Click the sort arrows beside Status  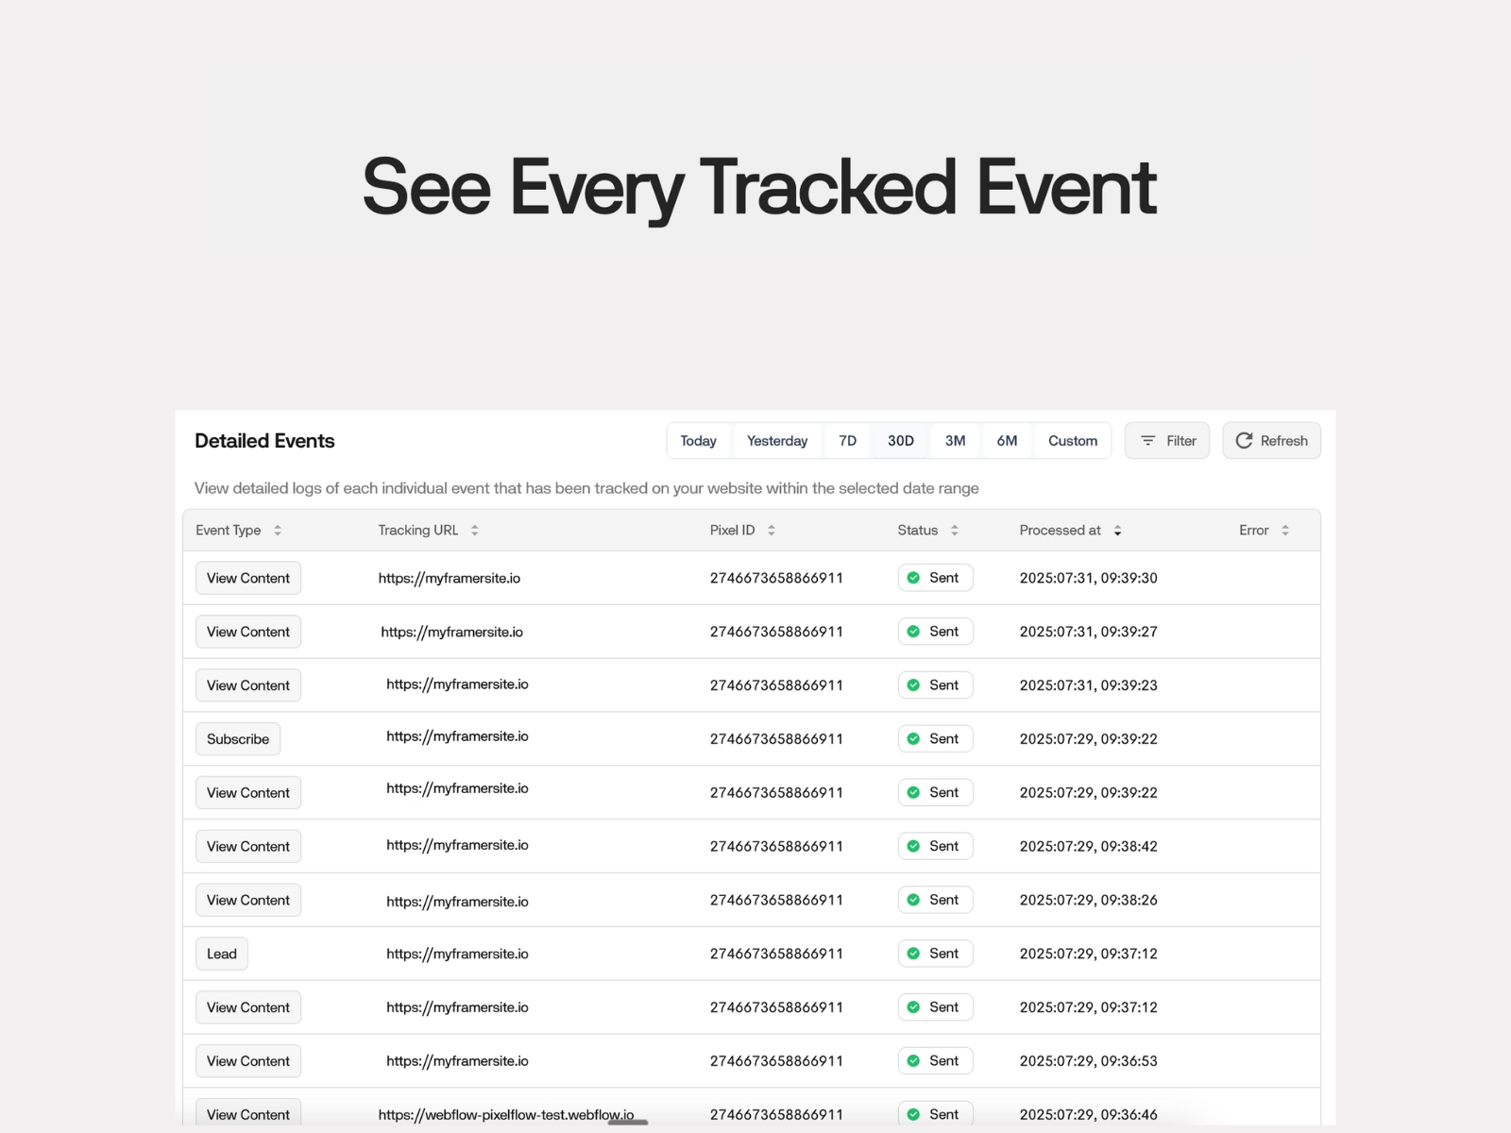coord(954,530)
